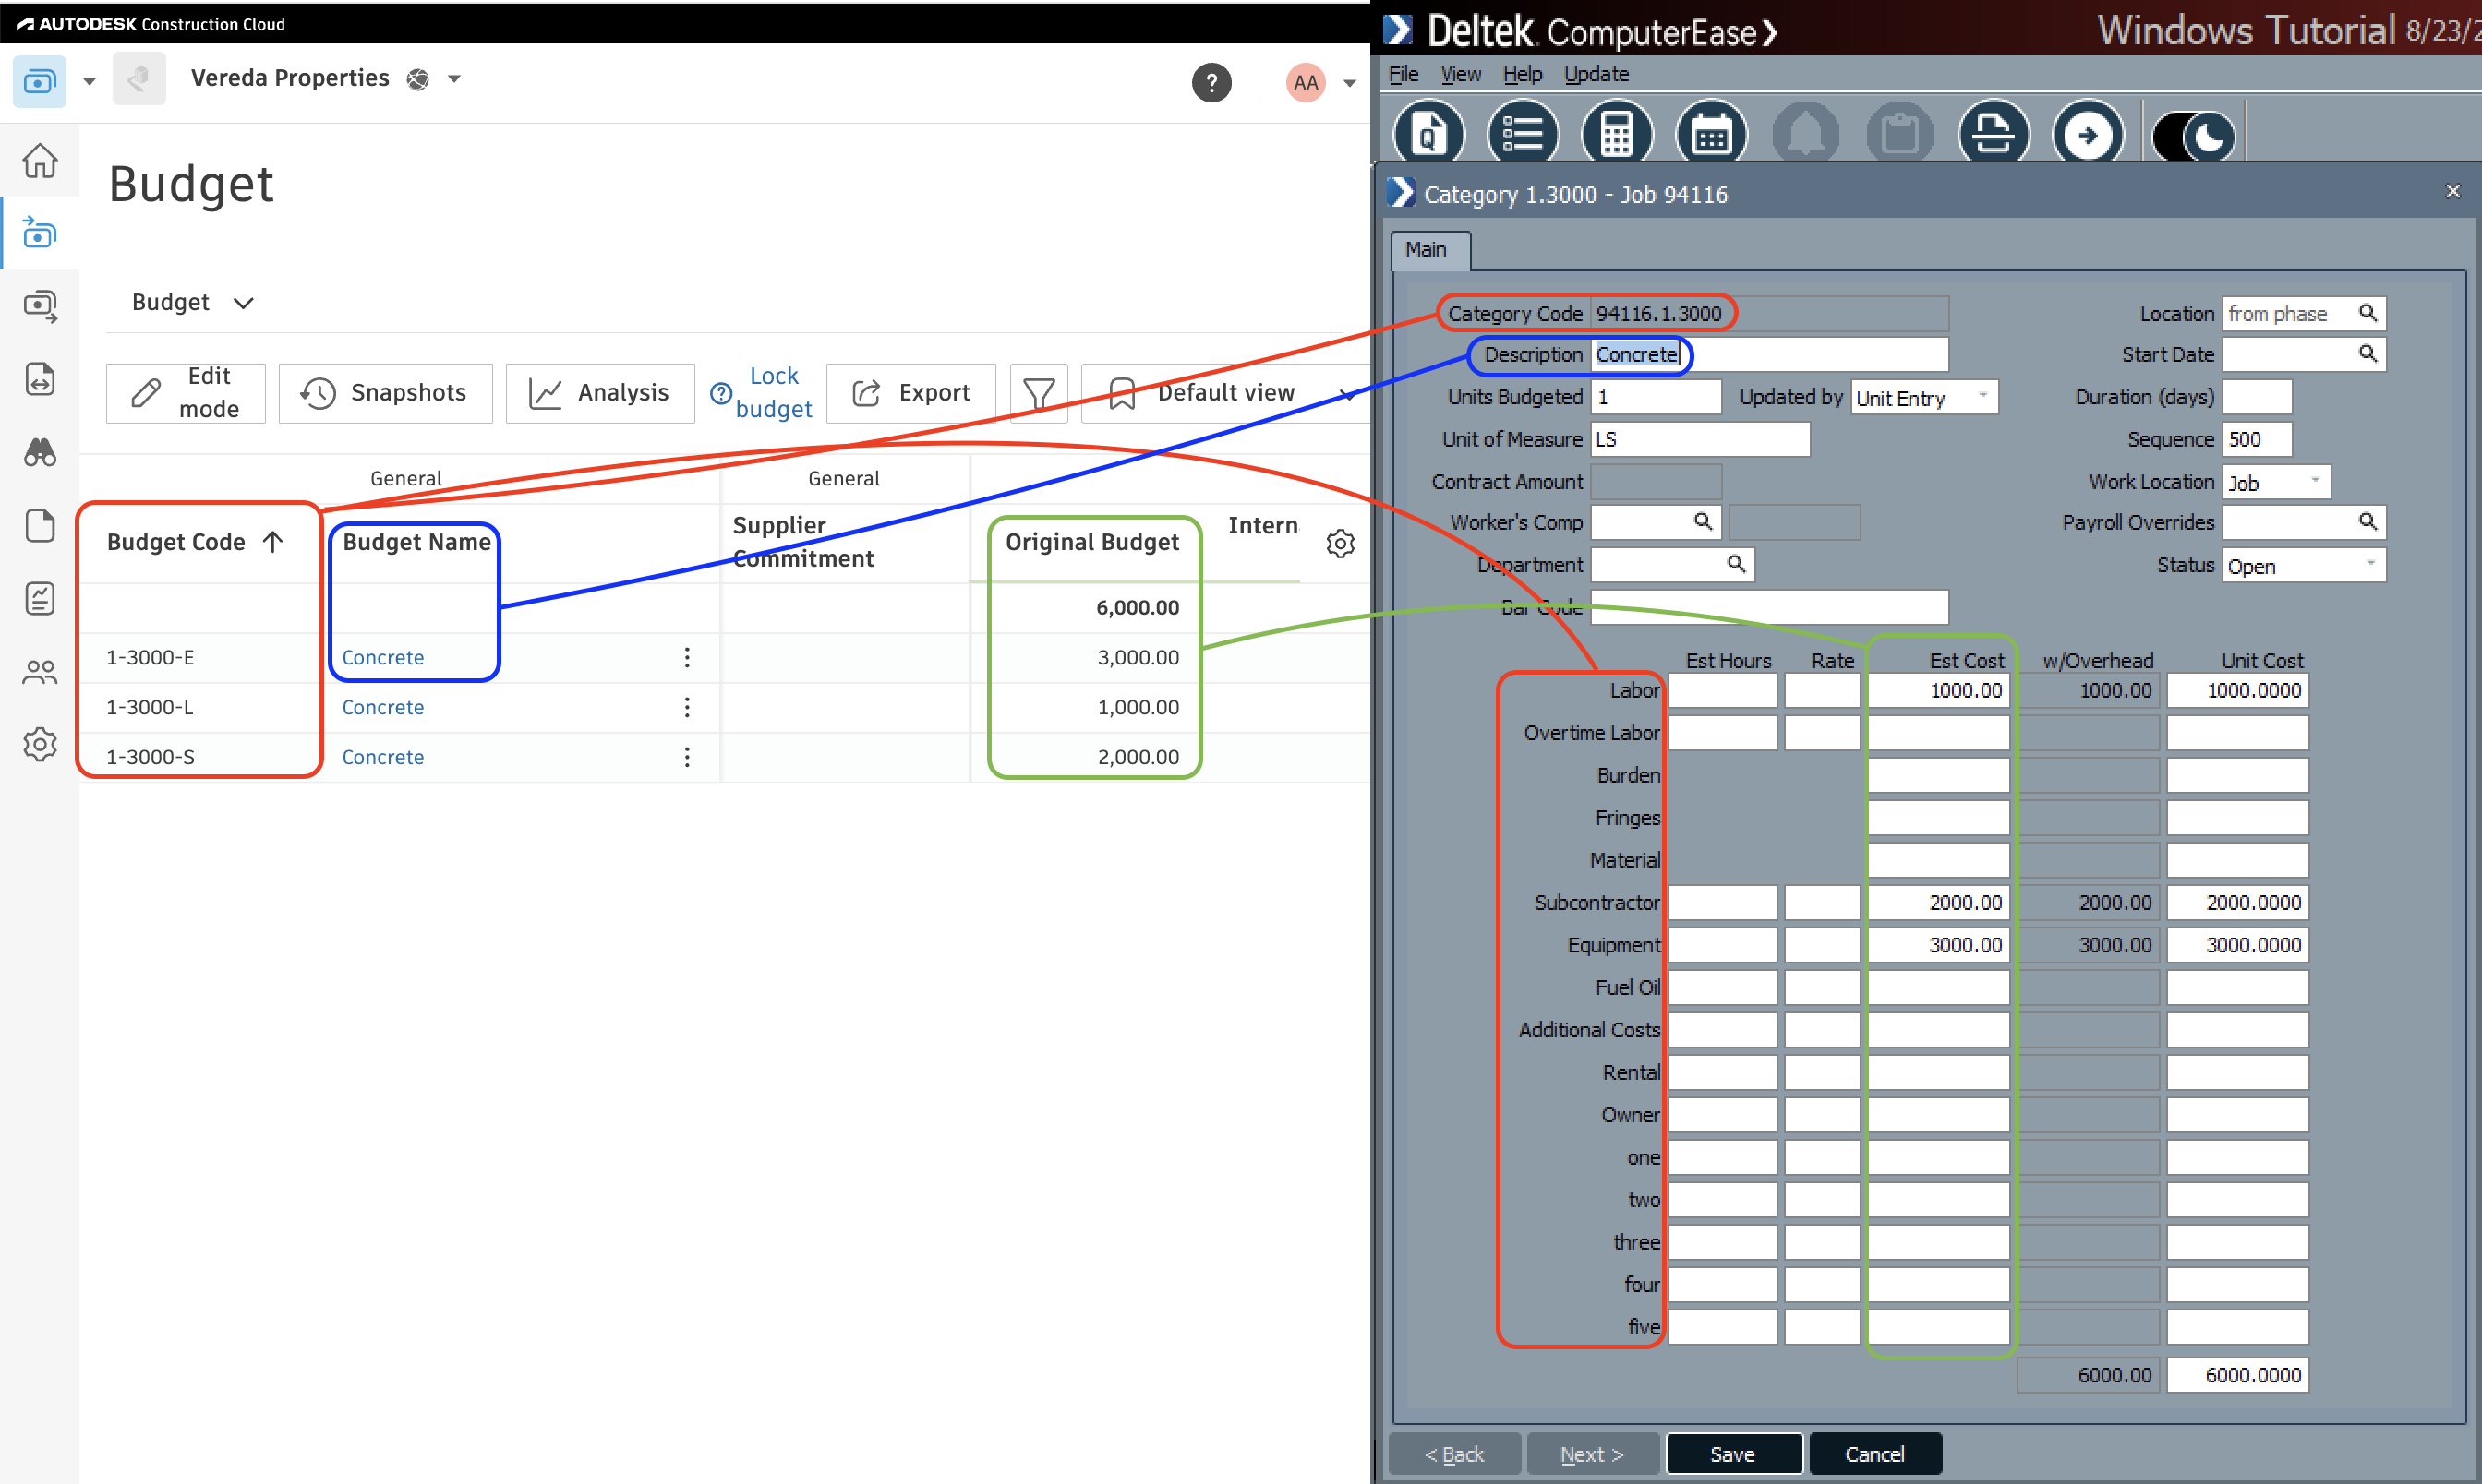Expand the Vereda Properties project dropdown
Viewport: 2482px width, 1484px height.
(x=454, y=78)
